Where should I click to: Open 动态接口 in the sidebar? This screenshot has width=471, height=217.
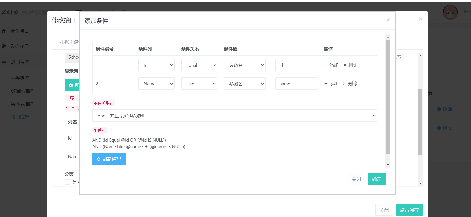point(20,46)
